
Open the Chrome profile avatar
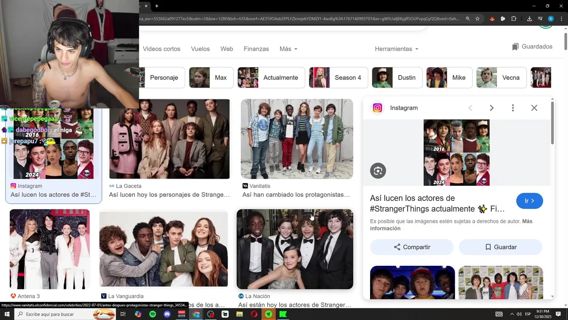551,19
